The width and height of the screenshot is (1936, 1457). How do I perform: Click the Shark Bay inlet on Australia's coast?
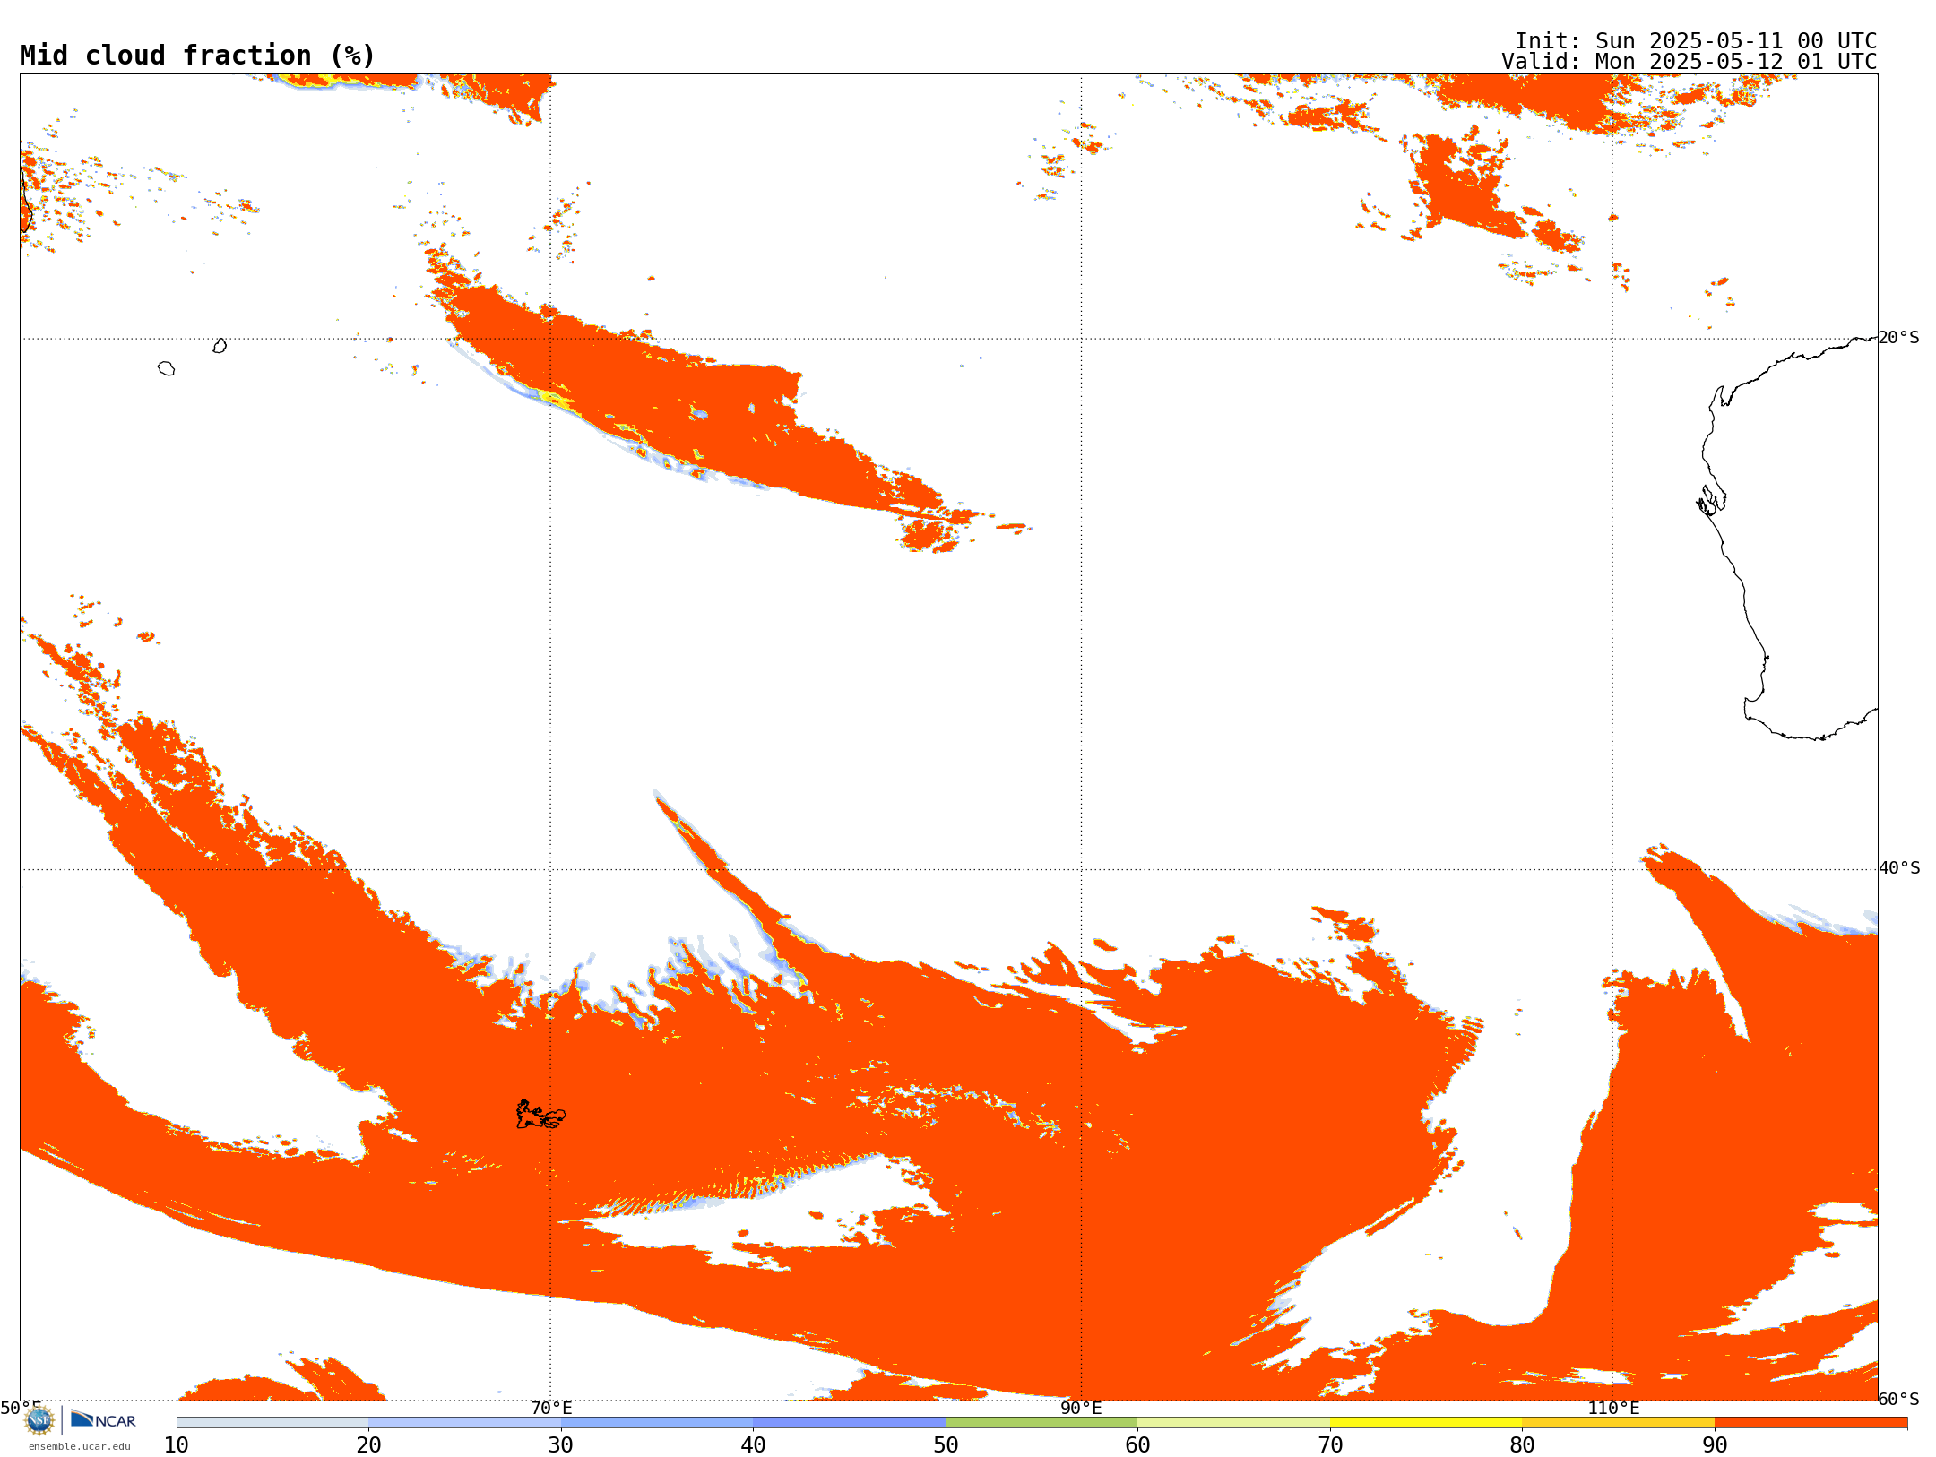coord(1711,501)
